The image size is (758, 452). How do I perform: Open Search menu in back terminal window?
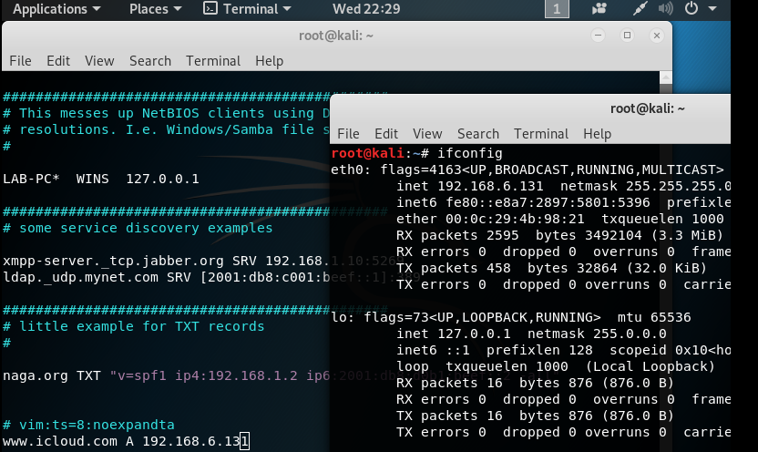[x=150, y=61]
